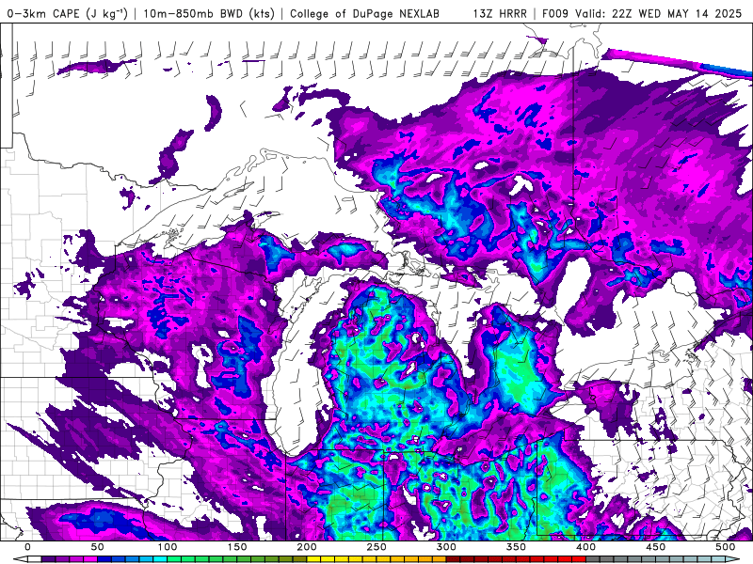Click the "500" tick label on the color scale
The width and height of the screenshot is (753, 564).
(x=725, y=547)
